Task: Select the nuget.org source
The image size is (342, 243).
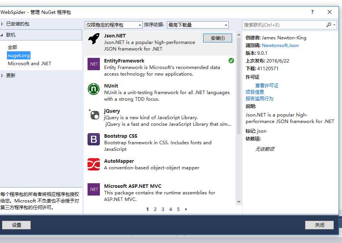Action: click(x=19, y=56)
